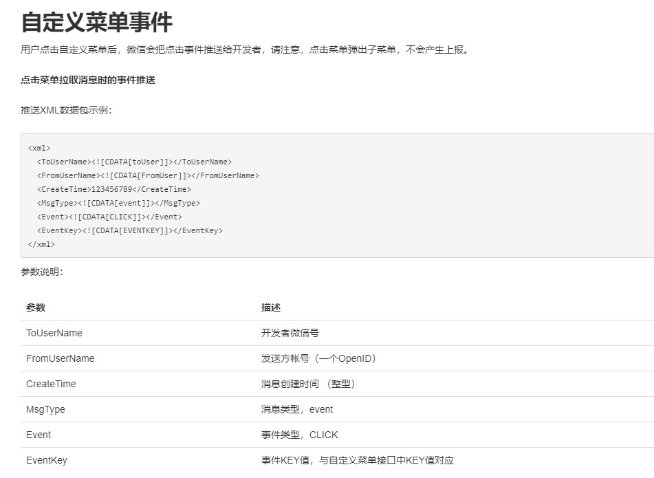Click the 消息创建时间（整型） cell
654x478 pixels.
[x=309, y=384]
